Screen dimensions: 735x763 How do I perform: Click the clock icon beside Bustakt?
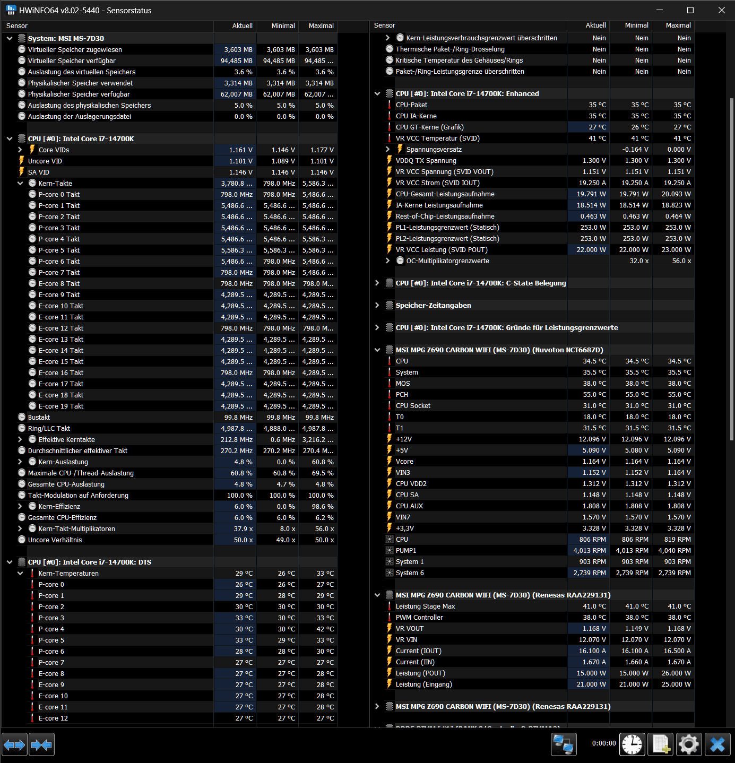coord(22,417)
